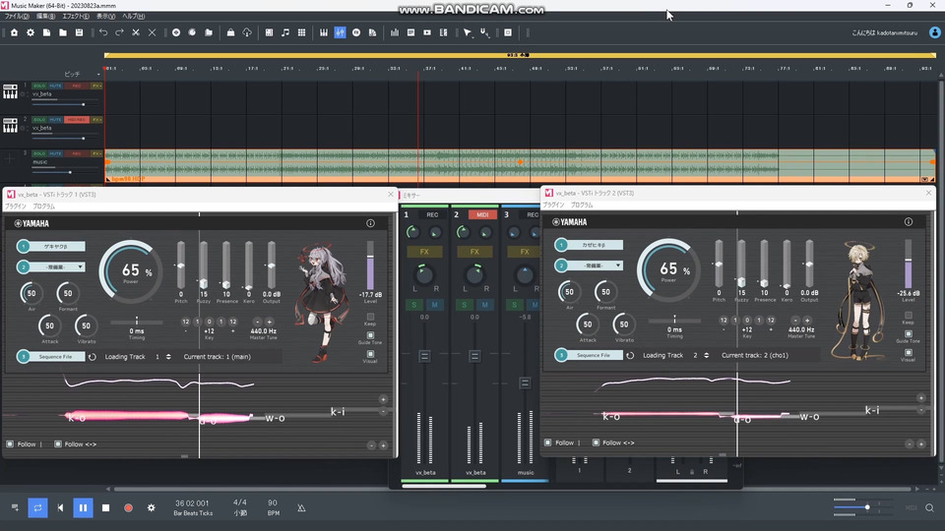Click the metronome icon

(x=301, y=507)
